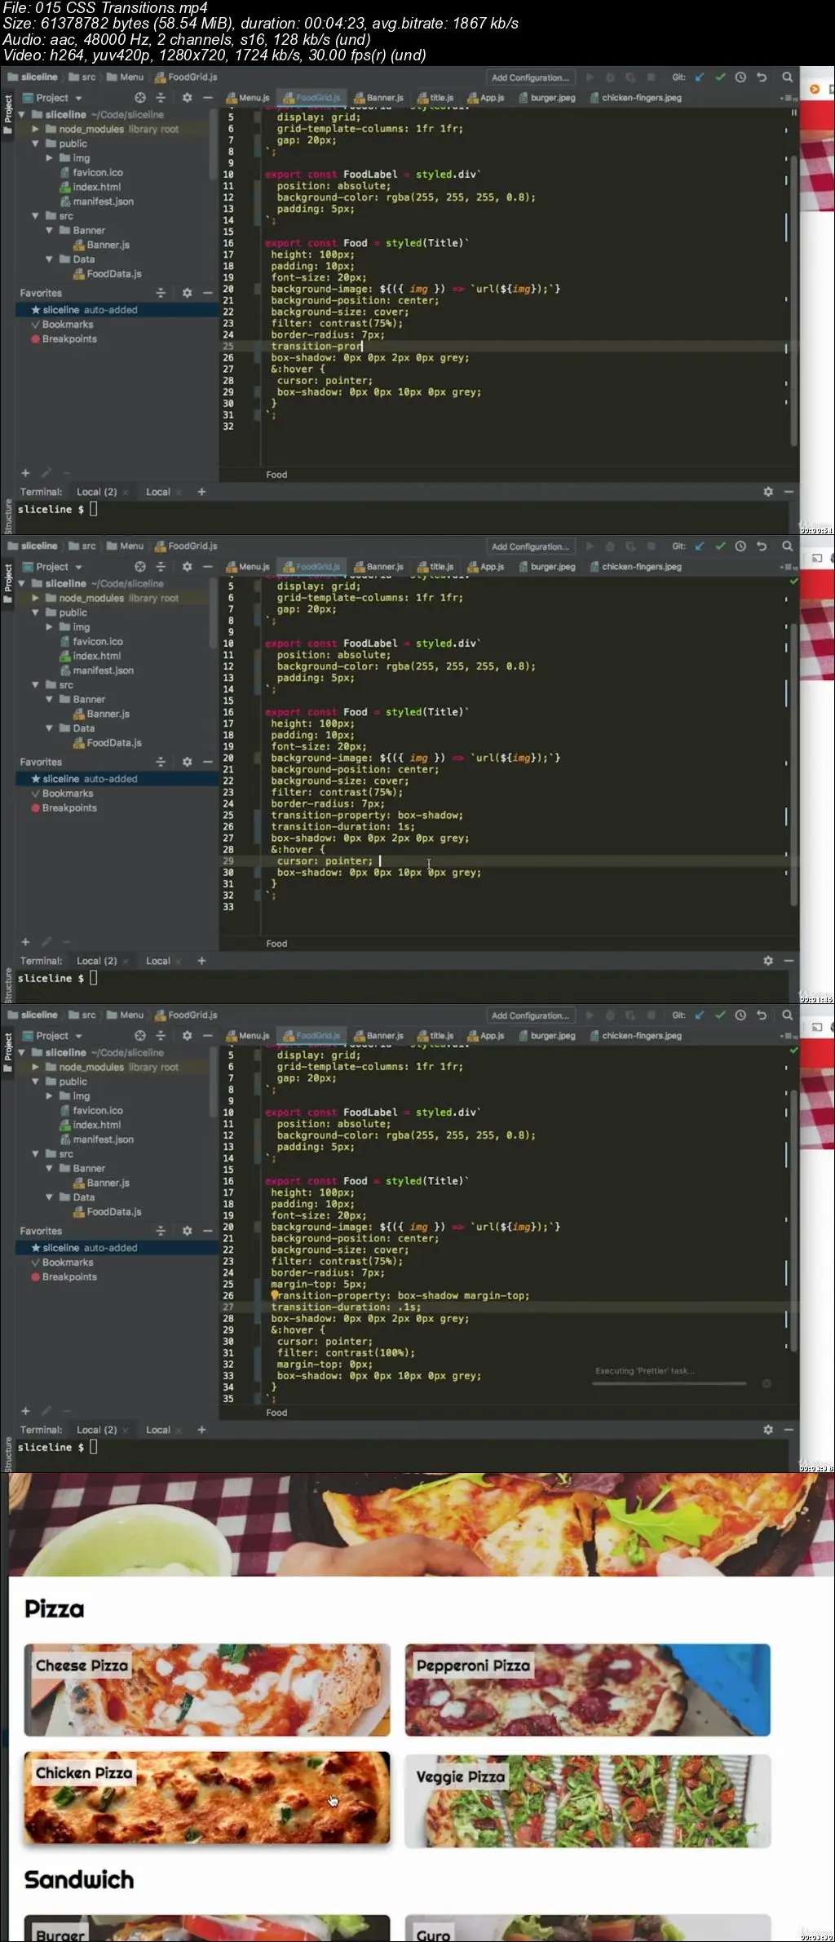Collapse src folder arrow in second frame
The width and height of the screenshot is (835, 1942).
[x=36, y=685]
